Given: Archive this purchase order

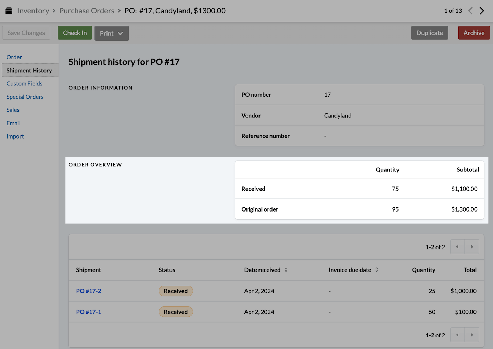Looking at the screenshot, I should [x=474, y=33].
